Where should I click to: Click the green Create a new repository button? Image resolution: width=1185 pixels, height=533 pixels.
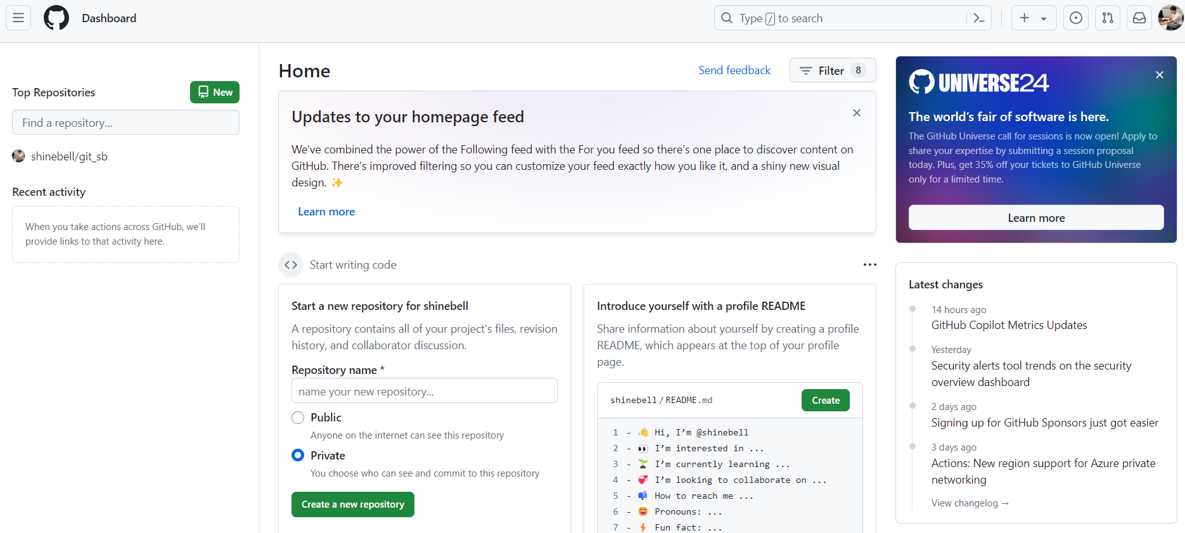pyautogui.click(x=353, y=504)
